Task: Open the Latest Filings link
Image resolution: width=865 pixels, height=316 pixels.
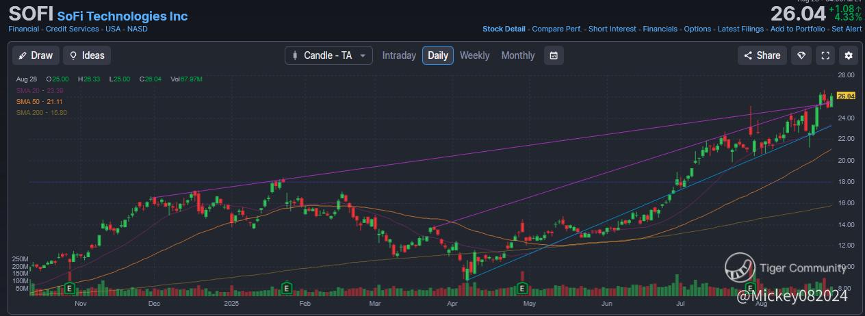Action: pos(740,29)
